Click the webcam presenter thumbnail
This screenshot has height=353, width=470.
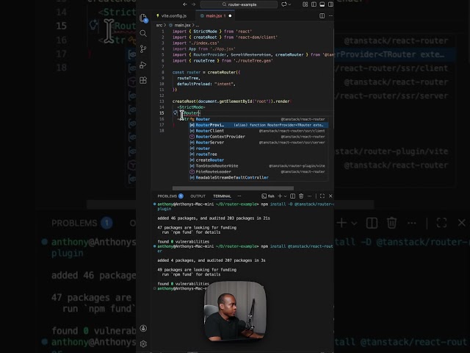coord(235,311)
